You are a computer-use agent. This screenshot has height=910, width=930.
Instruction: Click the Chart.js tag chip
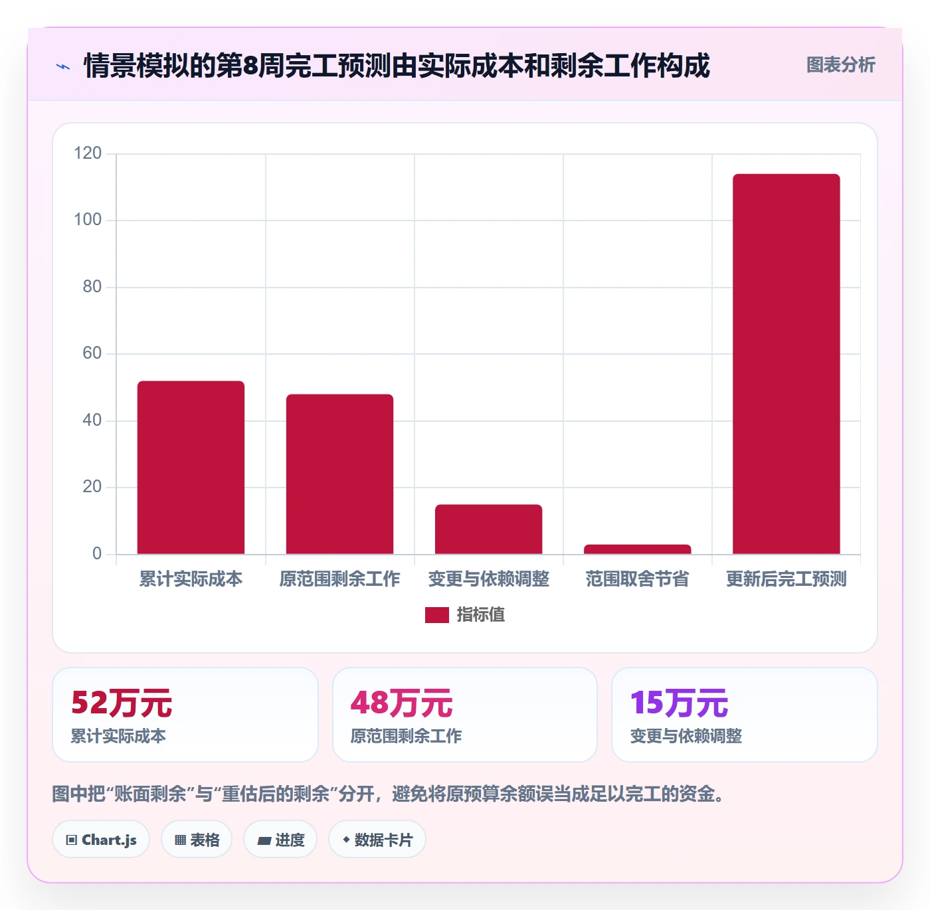click(101, 840)
